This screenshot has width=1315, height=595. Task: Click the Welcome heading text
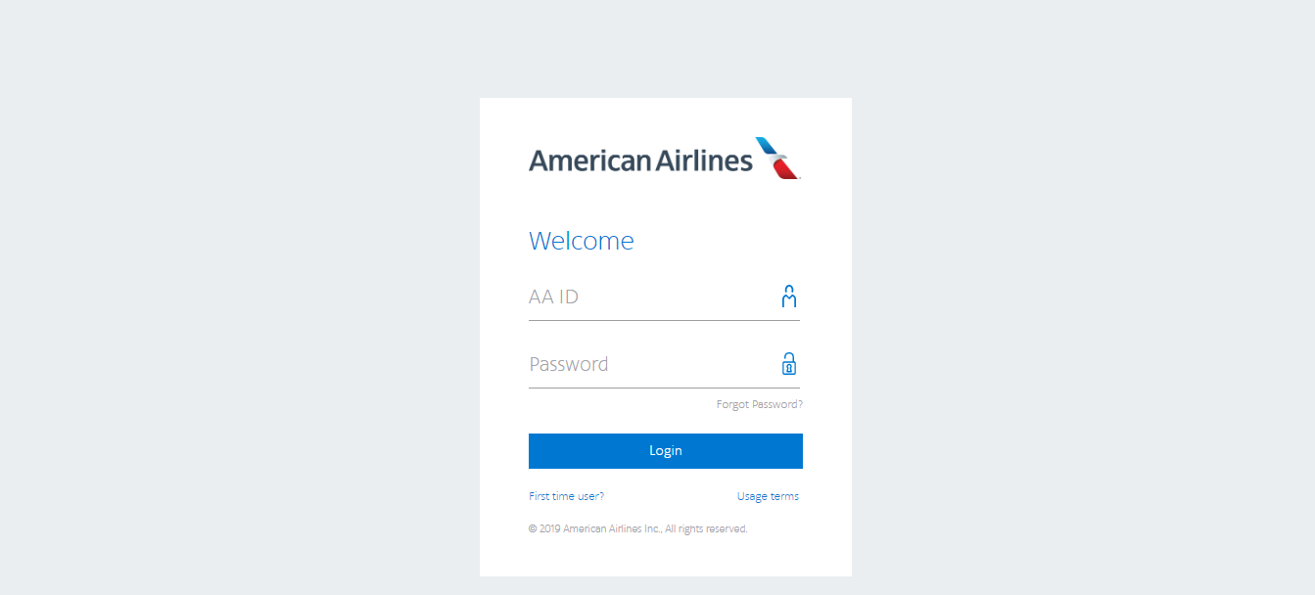click(581, 240)
